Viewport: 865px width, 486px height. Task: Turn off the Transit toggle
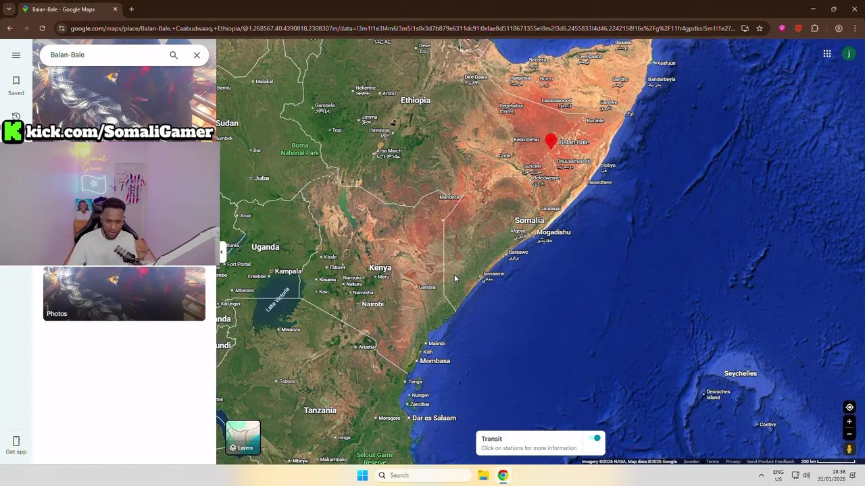click(x=595, y=439)
